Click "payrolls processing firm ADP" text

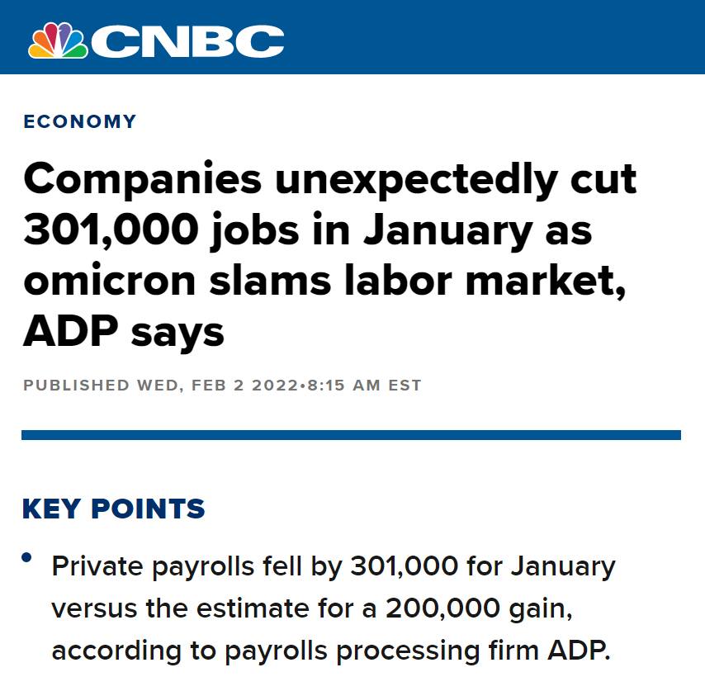pyautogui.click(x=445, y=650)
